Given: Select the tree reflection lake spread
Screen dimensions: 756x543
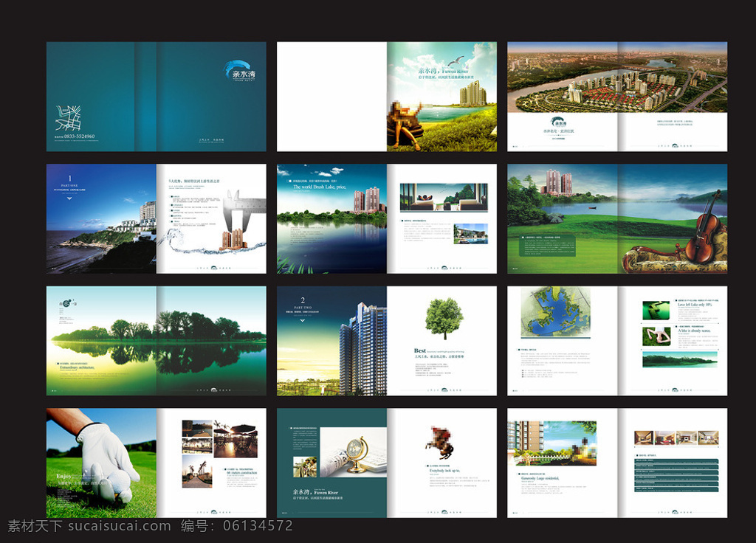Looking at the screenshot, I should click(x=157, y=341).
